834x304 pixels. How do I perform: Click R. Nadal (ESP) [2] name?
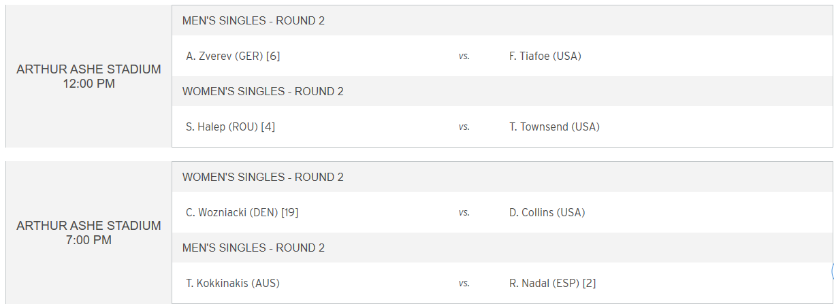pyautogui.click(x=552, y=283)
